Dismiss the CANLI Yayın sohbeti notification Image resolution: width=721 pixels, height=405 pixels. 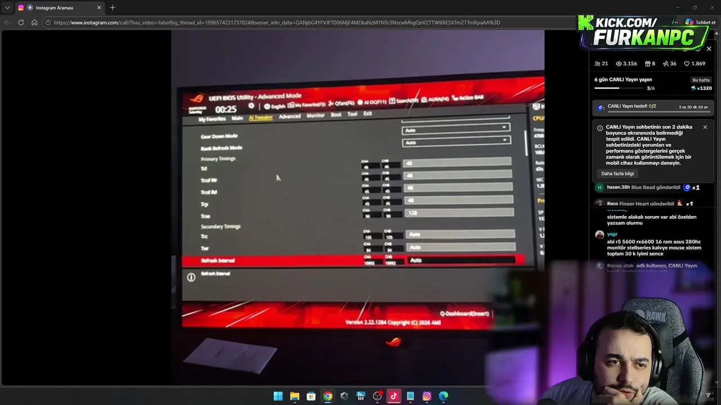[x=705, y=127]
